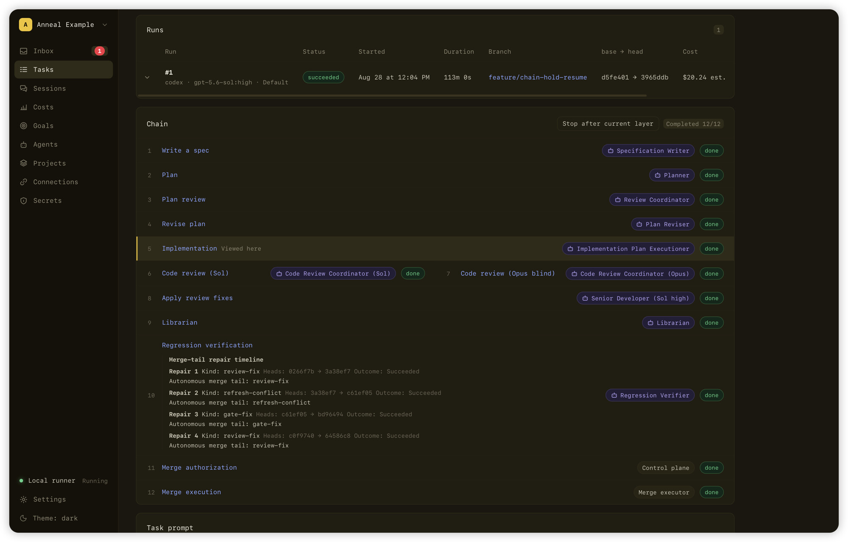Click the Local runner status entry
Viewport: 848px width, 542px height.
coord(64,481)
